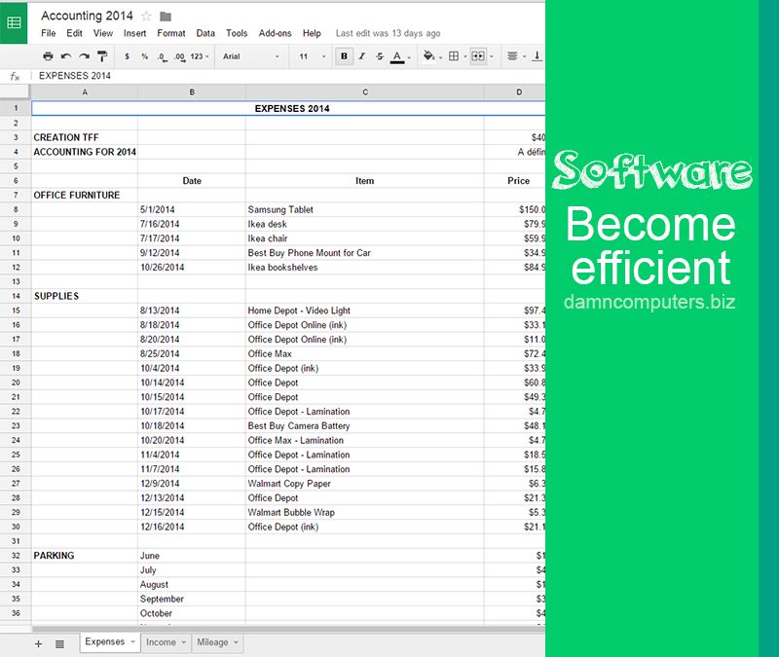Open the fill color picker

click(x=428, y=56)
